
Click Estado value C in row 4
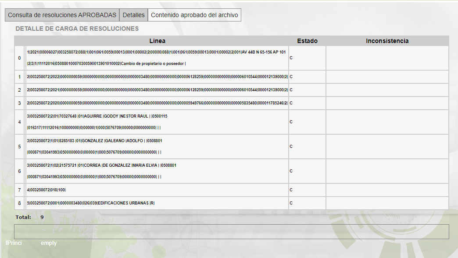(x=291, y=122)
